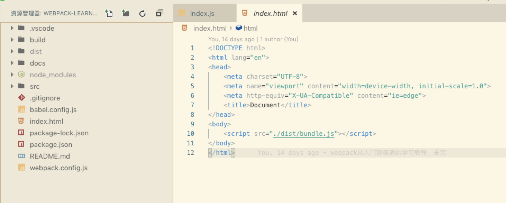This screenshot has width=506, height=203.
Task: Open babel.config.js from the explorer
Action: [53, 110]
